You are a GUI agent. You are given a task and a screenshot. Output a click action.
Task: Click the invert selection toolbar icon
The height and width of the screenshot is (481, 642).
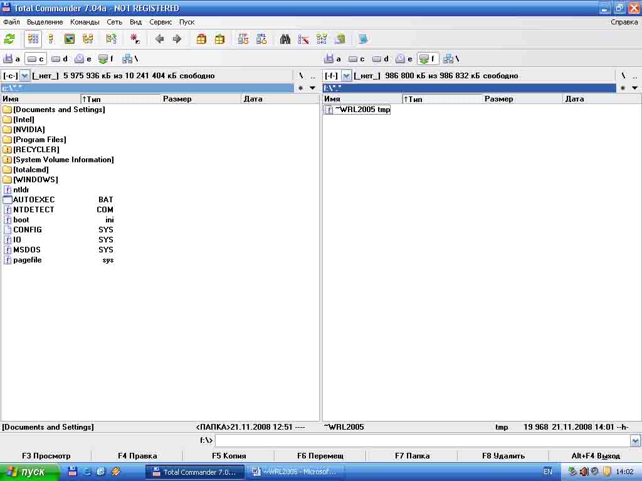tap(111, 39)
